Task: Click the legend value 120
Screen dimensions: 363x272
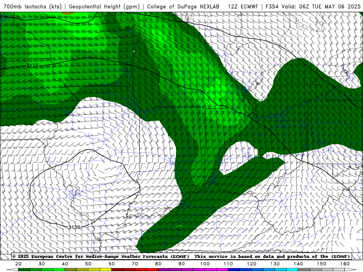Action: pyautogui.click(x=251, y=264)
